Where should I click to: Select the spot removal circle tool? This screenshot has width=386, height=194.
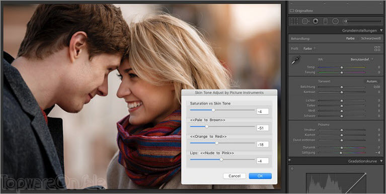[305, 21]
